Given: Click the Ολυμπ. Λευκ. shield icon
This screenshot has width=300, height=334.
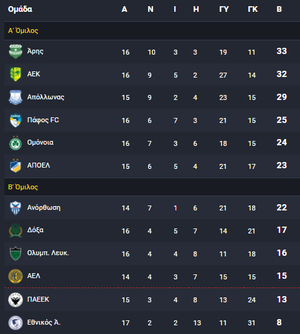Looking at the screenshot, I should point(16,253).
